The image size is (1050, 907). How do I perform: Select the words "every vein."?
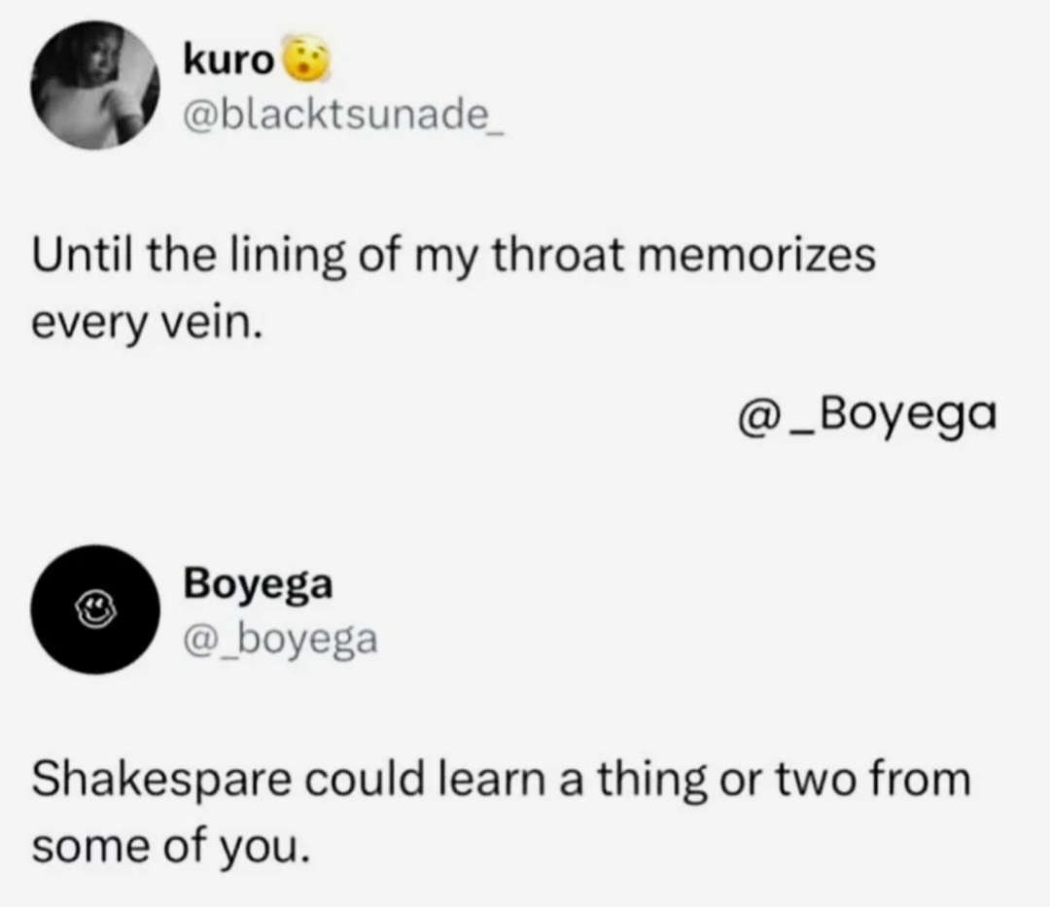pyautogui.click(x=148, y=320)
